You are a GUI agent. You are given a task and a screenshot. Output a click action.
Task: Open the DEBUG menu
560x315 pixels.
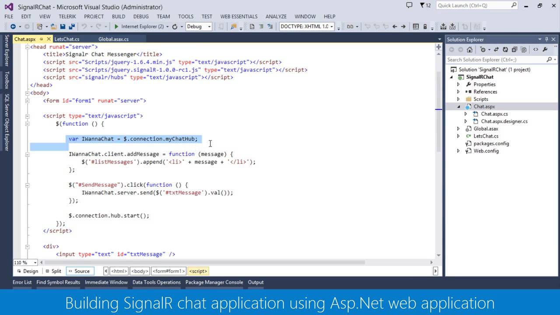141,17
